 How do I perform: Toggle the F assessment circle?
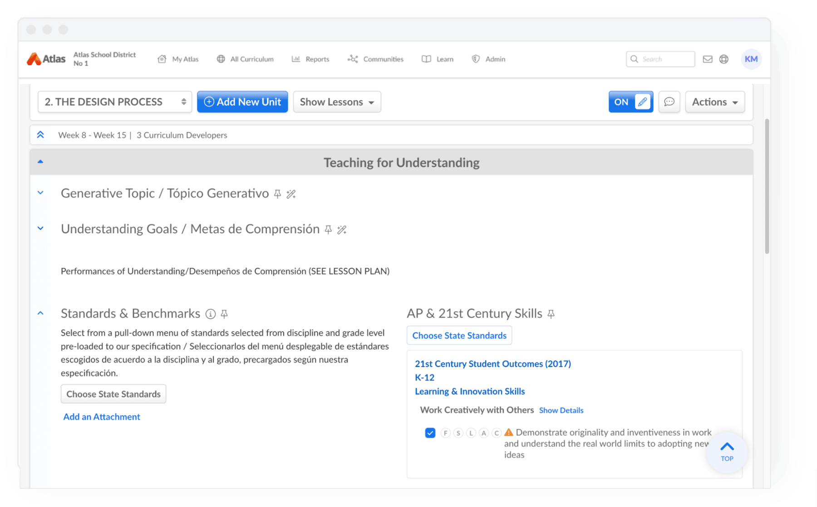coord(445,433)
